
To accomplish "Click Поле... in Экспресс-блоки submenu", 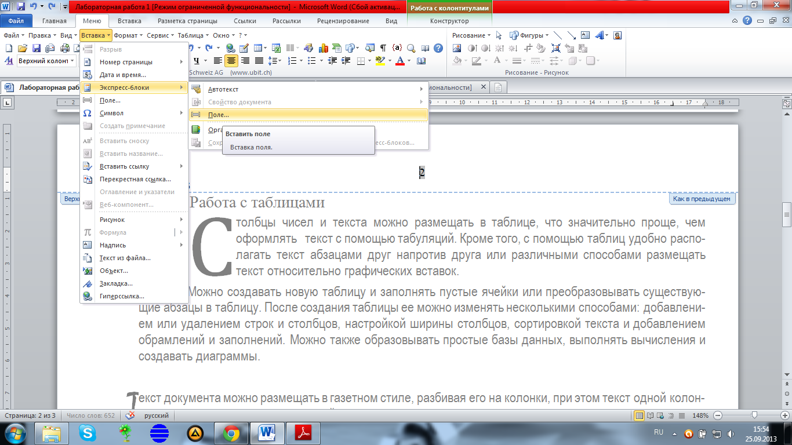I will pyautogui.click(x=308, y=115).
